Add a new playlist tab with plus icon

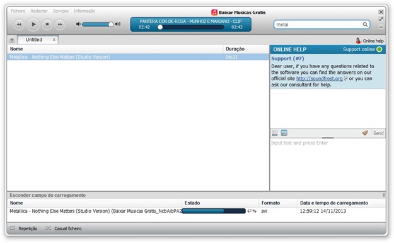coord(12,40)
